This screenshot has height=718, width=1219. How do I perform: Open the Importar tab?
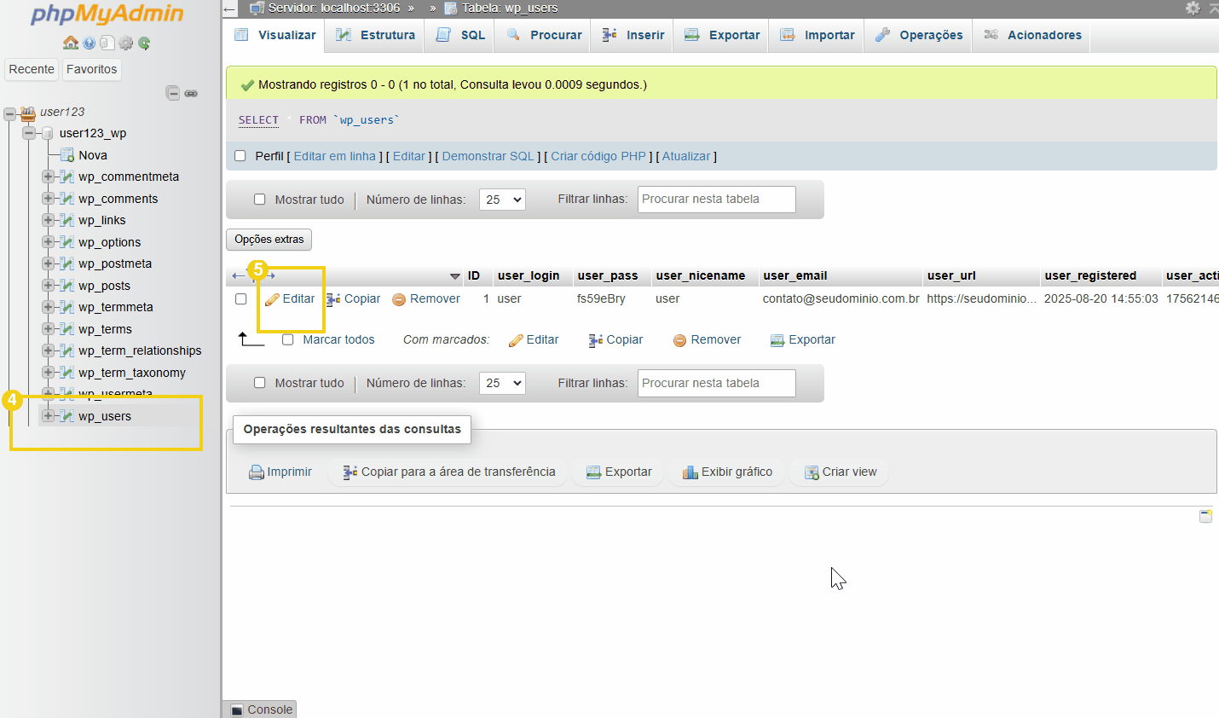click(817, 35)
